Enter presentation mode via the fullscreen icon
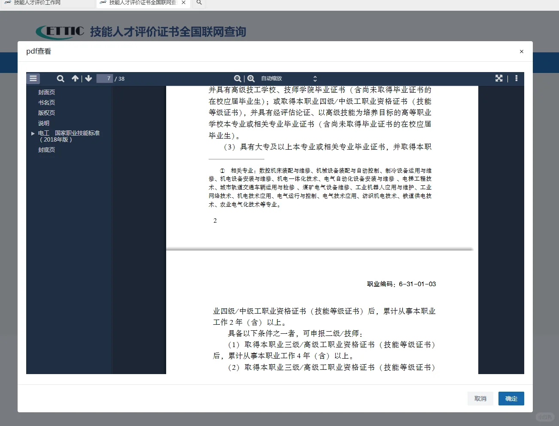559x426 pixels. tap(498, 79)
